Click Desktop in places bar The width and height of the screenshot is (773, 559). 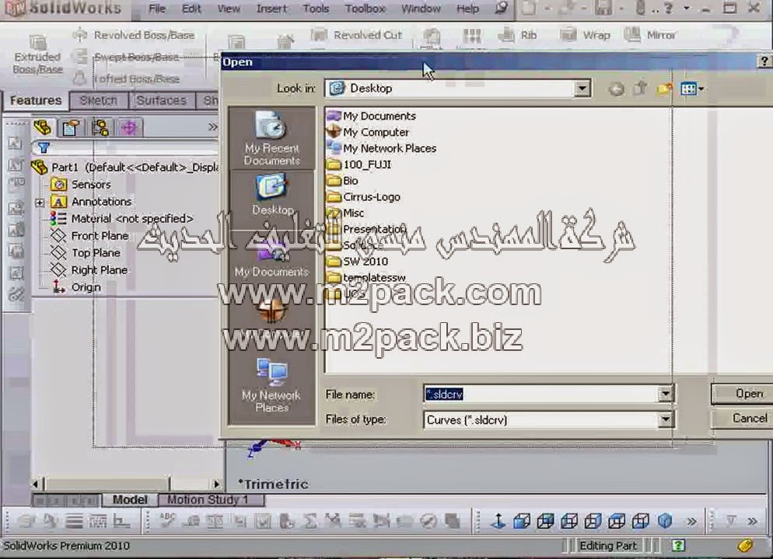[x=271, y=195]
